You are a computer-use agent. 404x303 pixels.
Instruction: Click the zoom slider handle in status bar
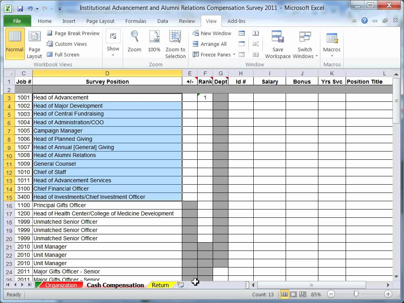[356, 294]
